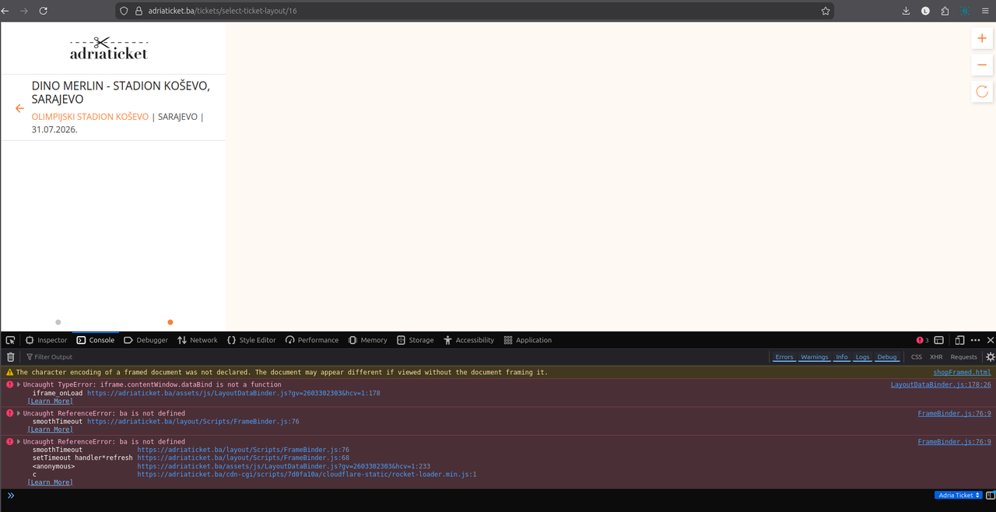Click the orange back arrow beside event title
Screen dimensions: 996x512
pyautogui.click(x=20, y=108)
